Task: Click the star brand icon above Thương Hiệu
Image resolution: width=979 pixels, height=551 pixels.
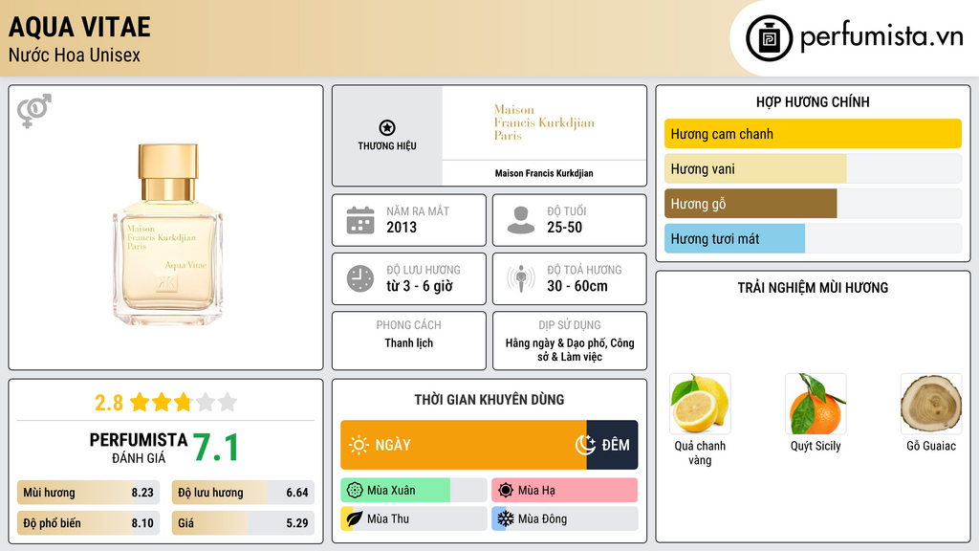Action: 386,128
